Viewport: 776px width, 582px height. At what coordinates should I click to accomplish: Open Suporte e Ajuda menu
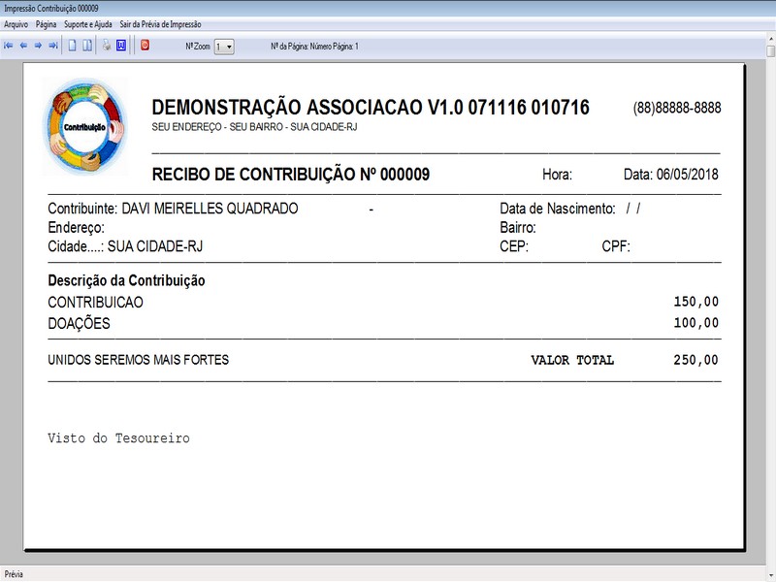[88, 24]
